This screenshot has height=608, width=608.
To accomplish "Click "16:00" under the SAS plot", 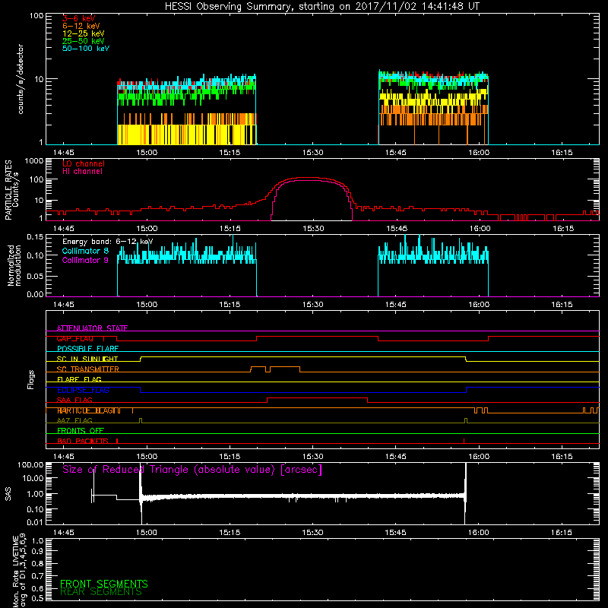I will pyautogui.click(x=479, y=533).
